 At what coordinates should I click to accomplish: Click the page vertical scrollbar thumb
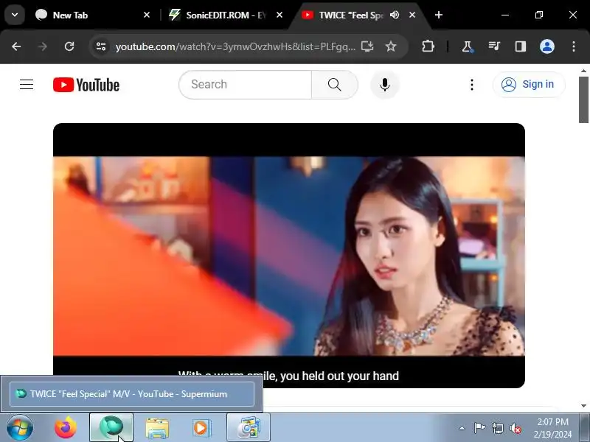point(583,99)
